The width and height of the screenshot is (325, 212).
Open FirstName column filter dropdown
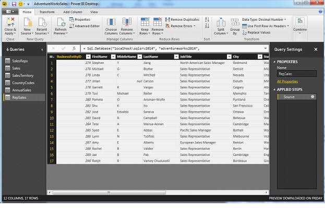(x=113, y=57)
